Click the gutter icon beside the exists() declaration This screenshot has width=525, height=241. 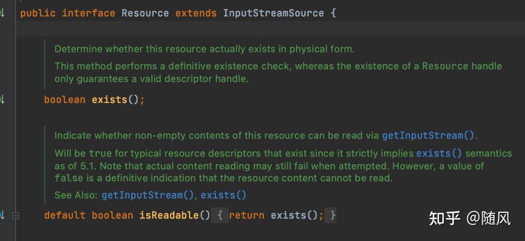2,100
